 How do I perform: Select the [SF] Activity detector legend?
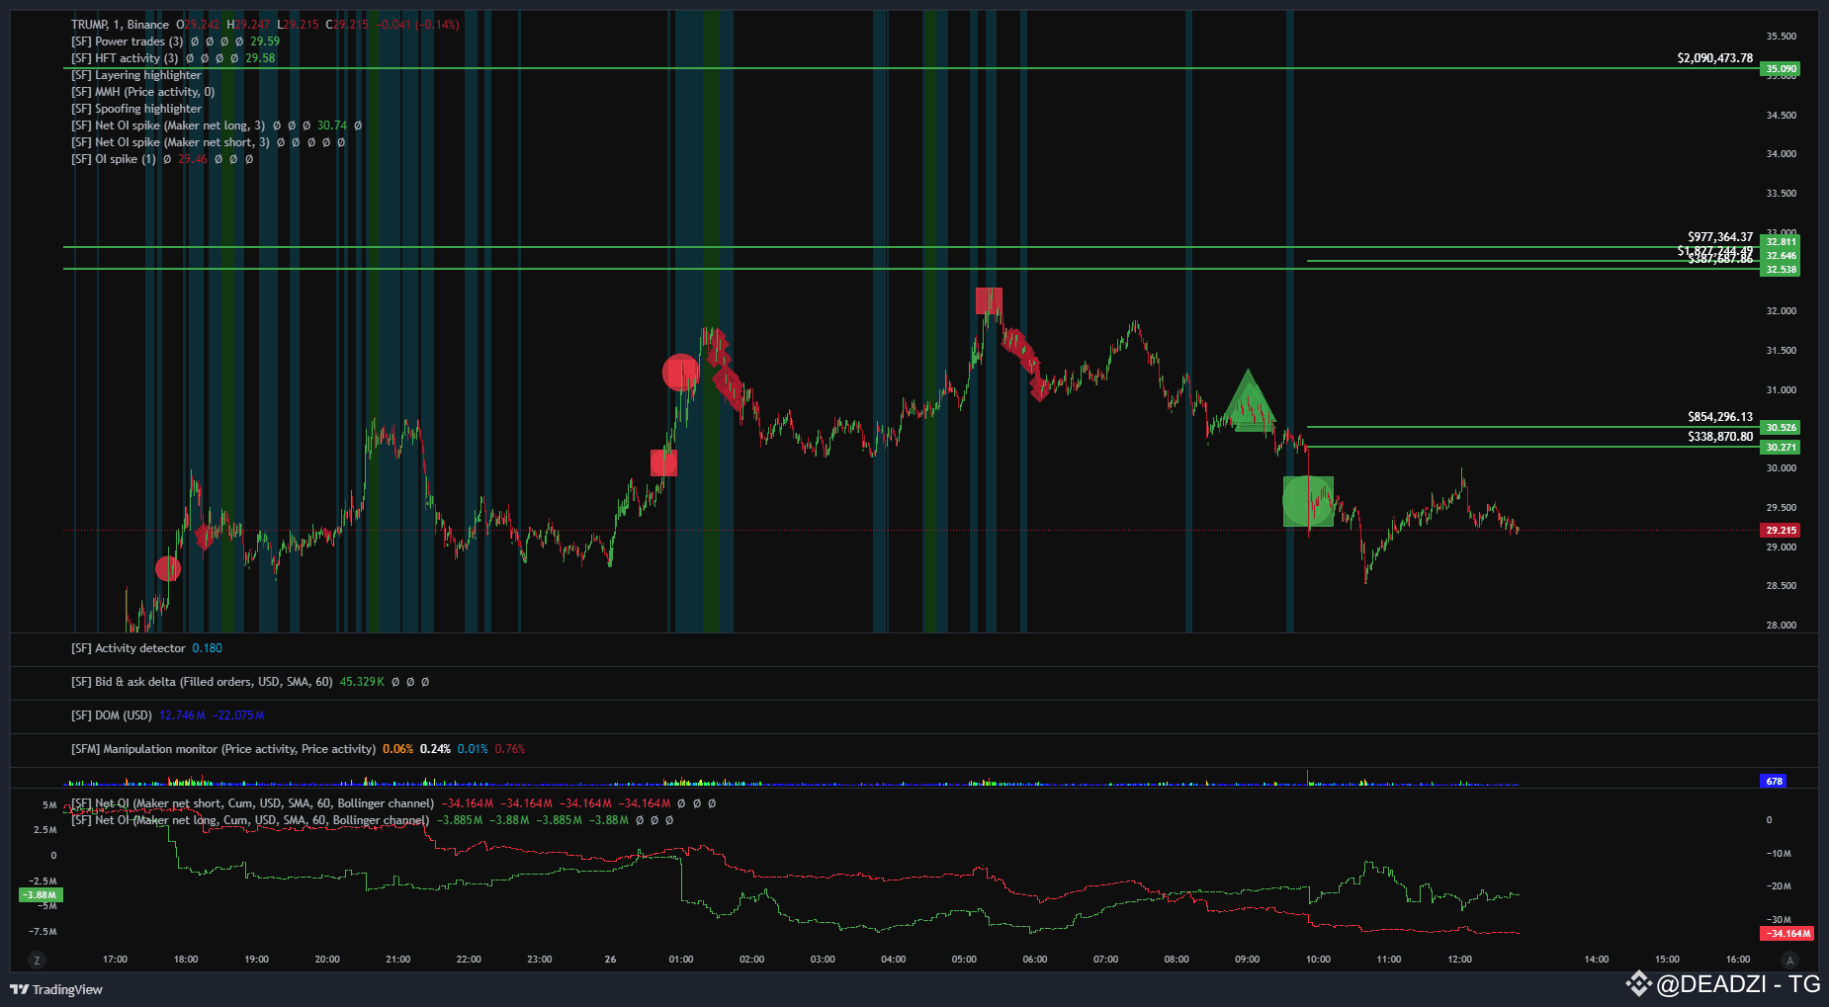click(x=129, y=648)
